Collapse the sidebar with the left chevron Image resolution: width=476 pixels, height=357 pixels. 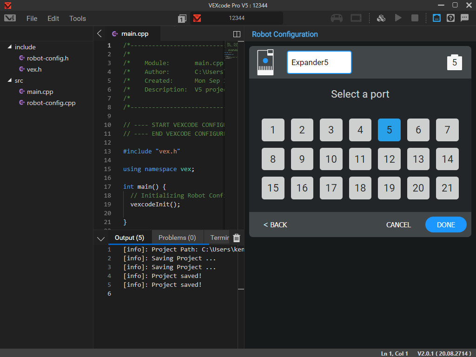click(99, 33)
